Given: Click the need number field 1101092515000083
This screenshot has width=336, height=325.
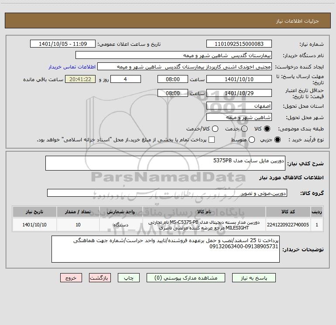Looking at the screenshot, I should point(239,44).
